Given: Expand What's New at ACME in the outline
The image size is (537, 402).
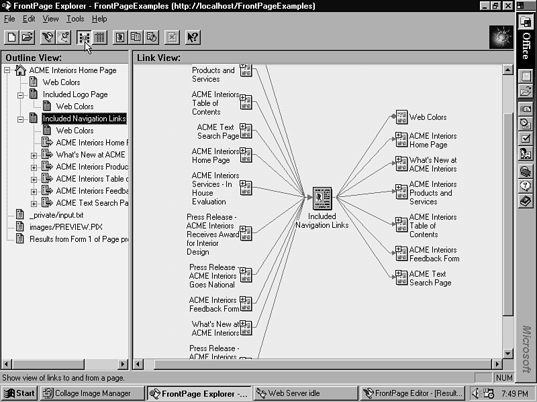Looking at the screenshot, I should [x=34, y=155].
